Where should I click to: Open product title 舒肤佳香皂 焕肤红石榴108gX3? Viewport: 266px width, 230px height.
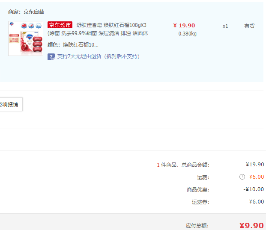(x=111, y=25)
